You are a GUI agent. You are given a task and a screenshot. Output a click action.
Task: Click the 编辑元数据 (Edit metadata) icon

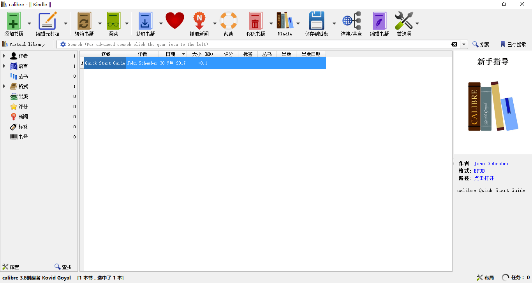tap(48, 21)
